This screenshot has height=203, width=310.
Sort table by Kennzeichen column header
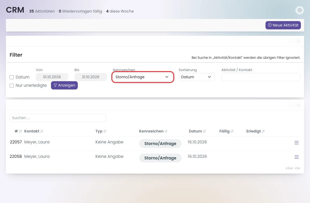click(x=153, y=131)
